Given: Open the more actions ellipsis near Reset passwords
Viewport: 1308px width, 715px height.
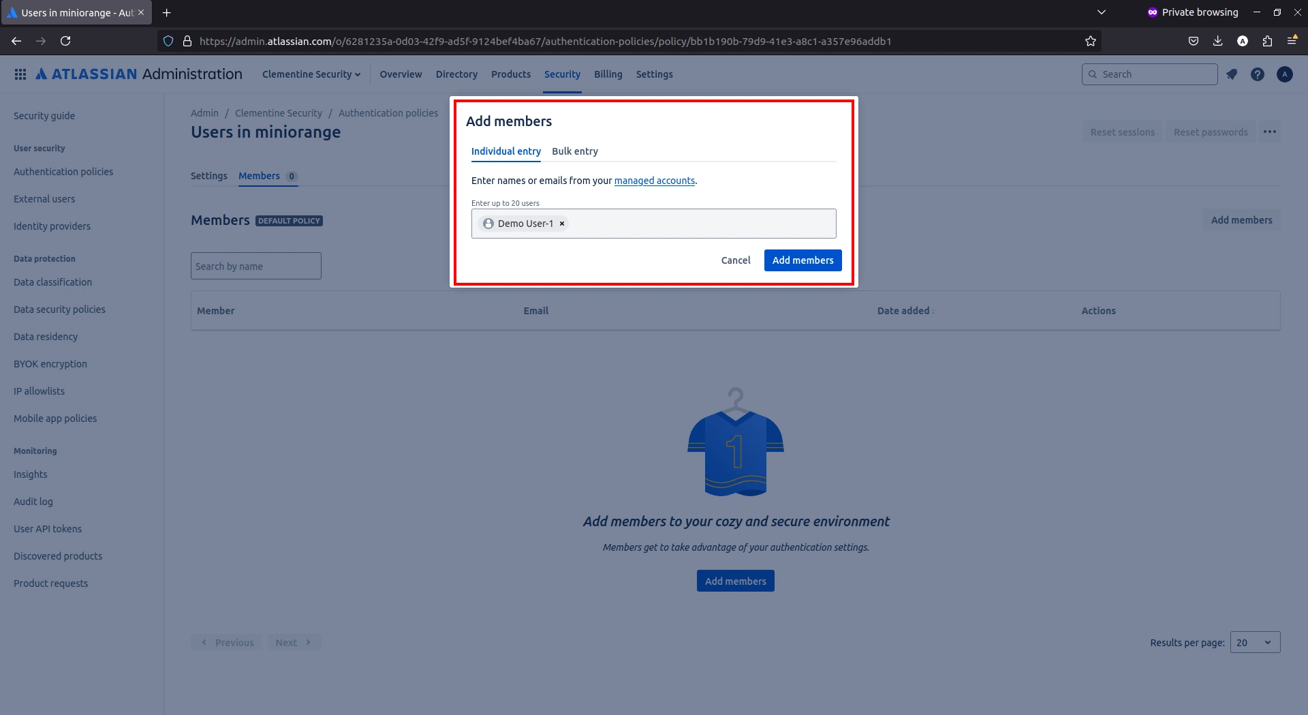Looking at the screenshot, I should pos(1270,132).
